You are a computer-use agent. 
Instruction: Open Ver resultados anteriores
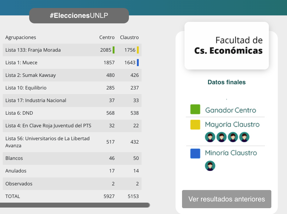(227, 199)
